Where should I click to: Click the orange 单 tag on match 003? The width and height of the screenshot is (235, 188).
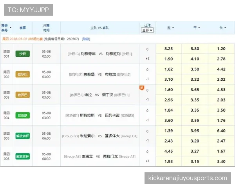click(142, 88)
